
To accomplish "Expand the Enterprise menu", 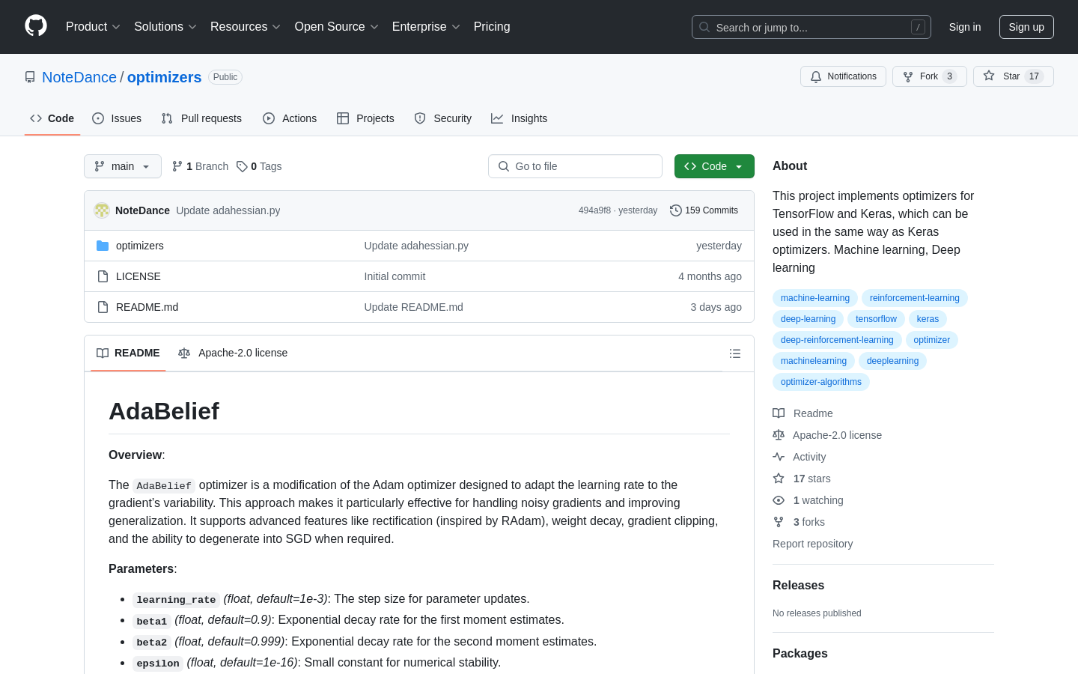I will (426, 27).
